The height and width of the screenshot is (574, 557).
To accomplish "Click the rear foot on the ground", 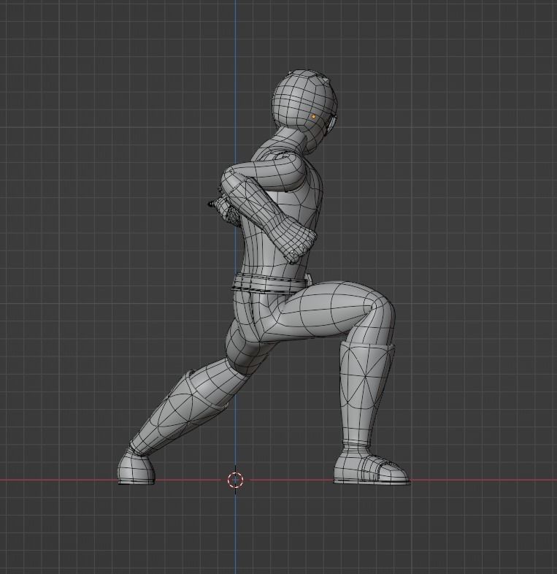I will 136,467.
